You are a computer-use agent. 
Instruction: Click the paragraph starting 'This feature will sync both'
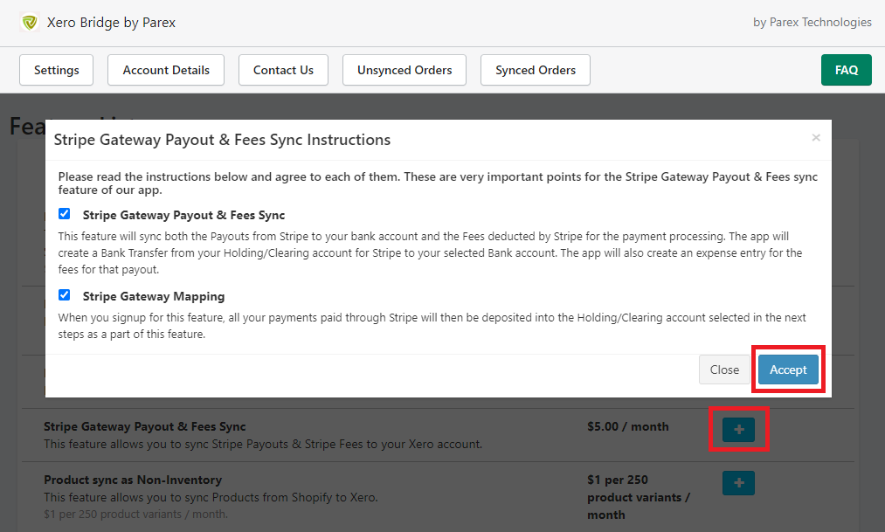coord(430,252)
